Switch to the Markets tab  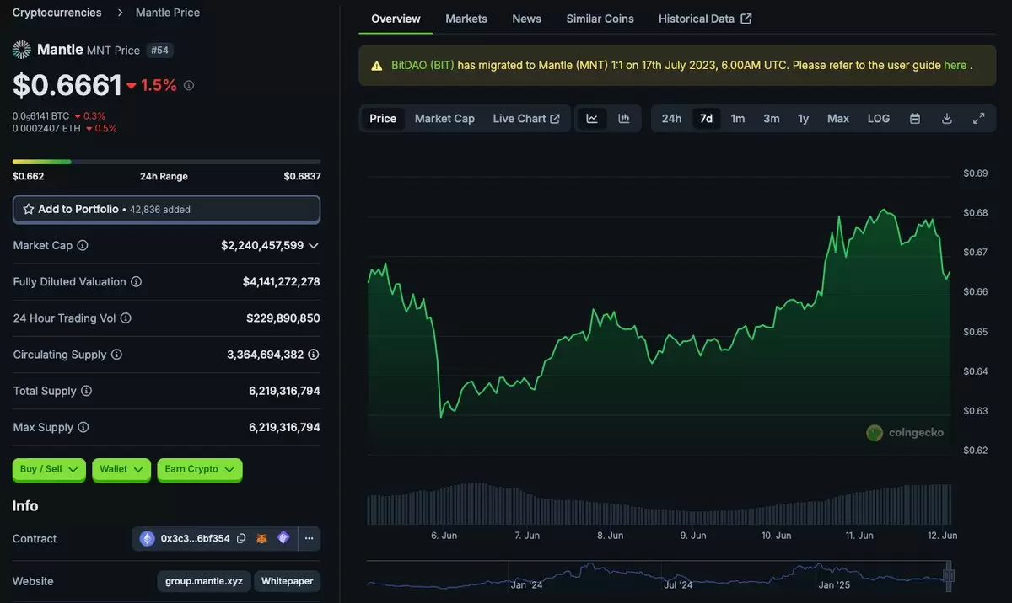(466, 19)
